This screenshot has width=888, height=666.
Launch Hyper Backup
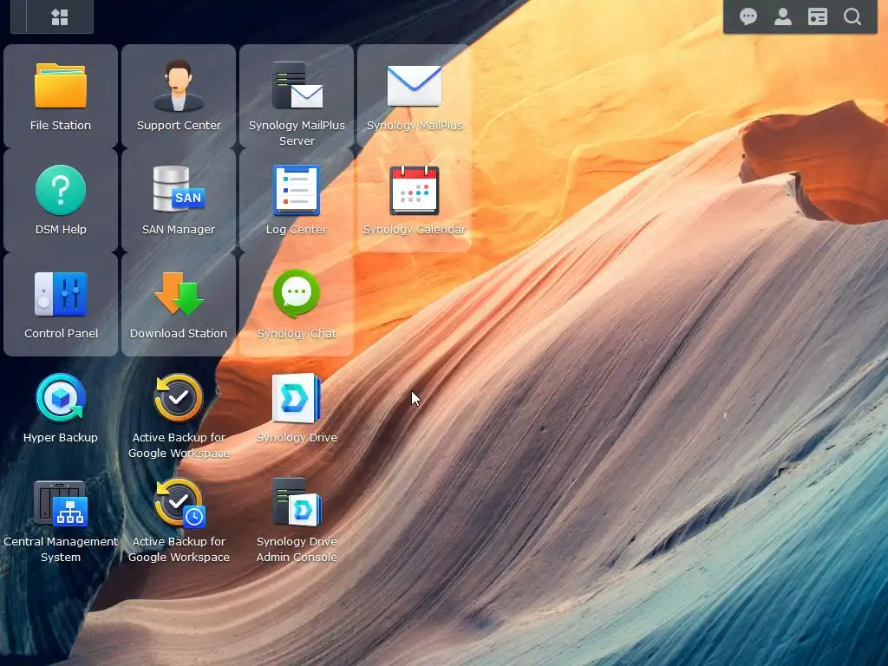(x=61, y=398)
